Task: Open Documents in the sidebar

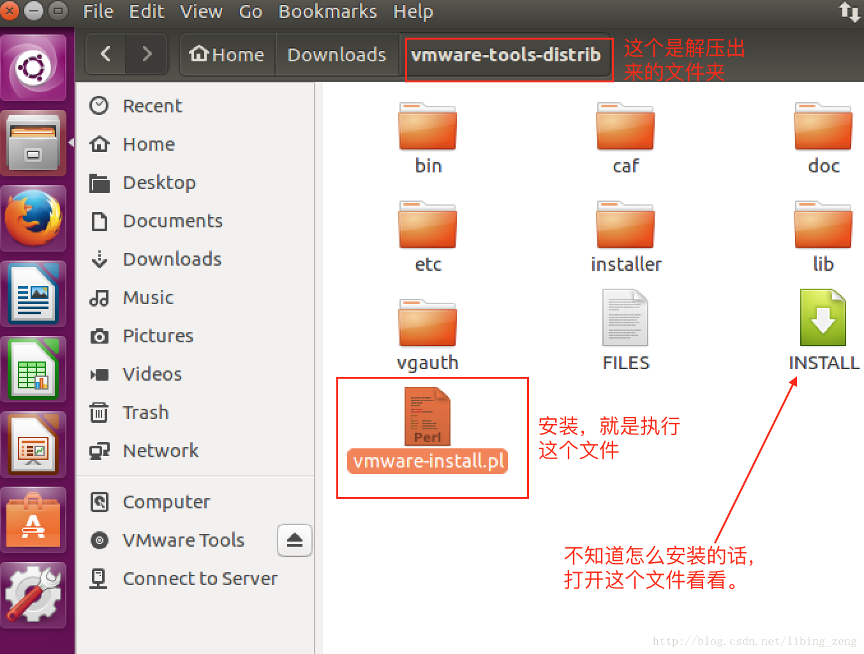Action: [195, 220]
